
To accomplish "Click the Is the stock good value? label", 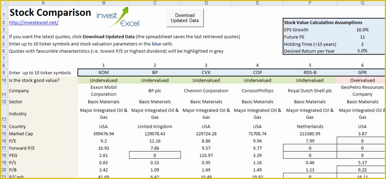I will point(34,80).
